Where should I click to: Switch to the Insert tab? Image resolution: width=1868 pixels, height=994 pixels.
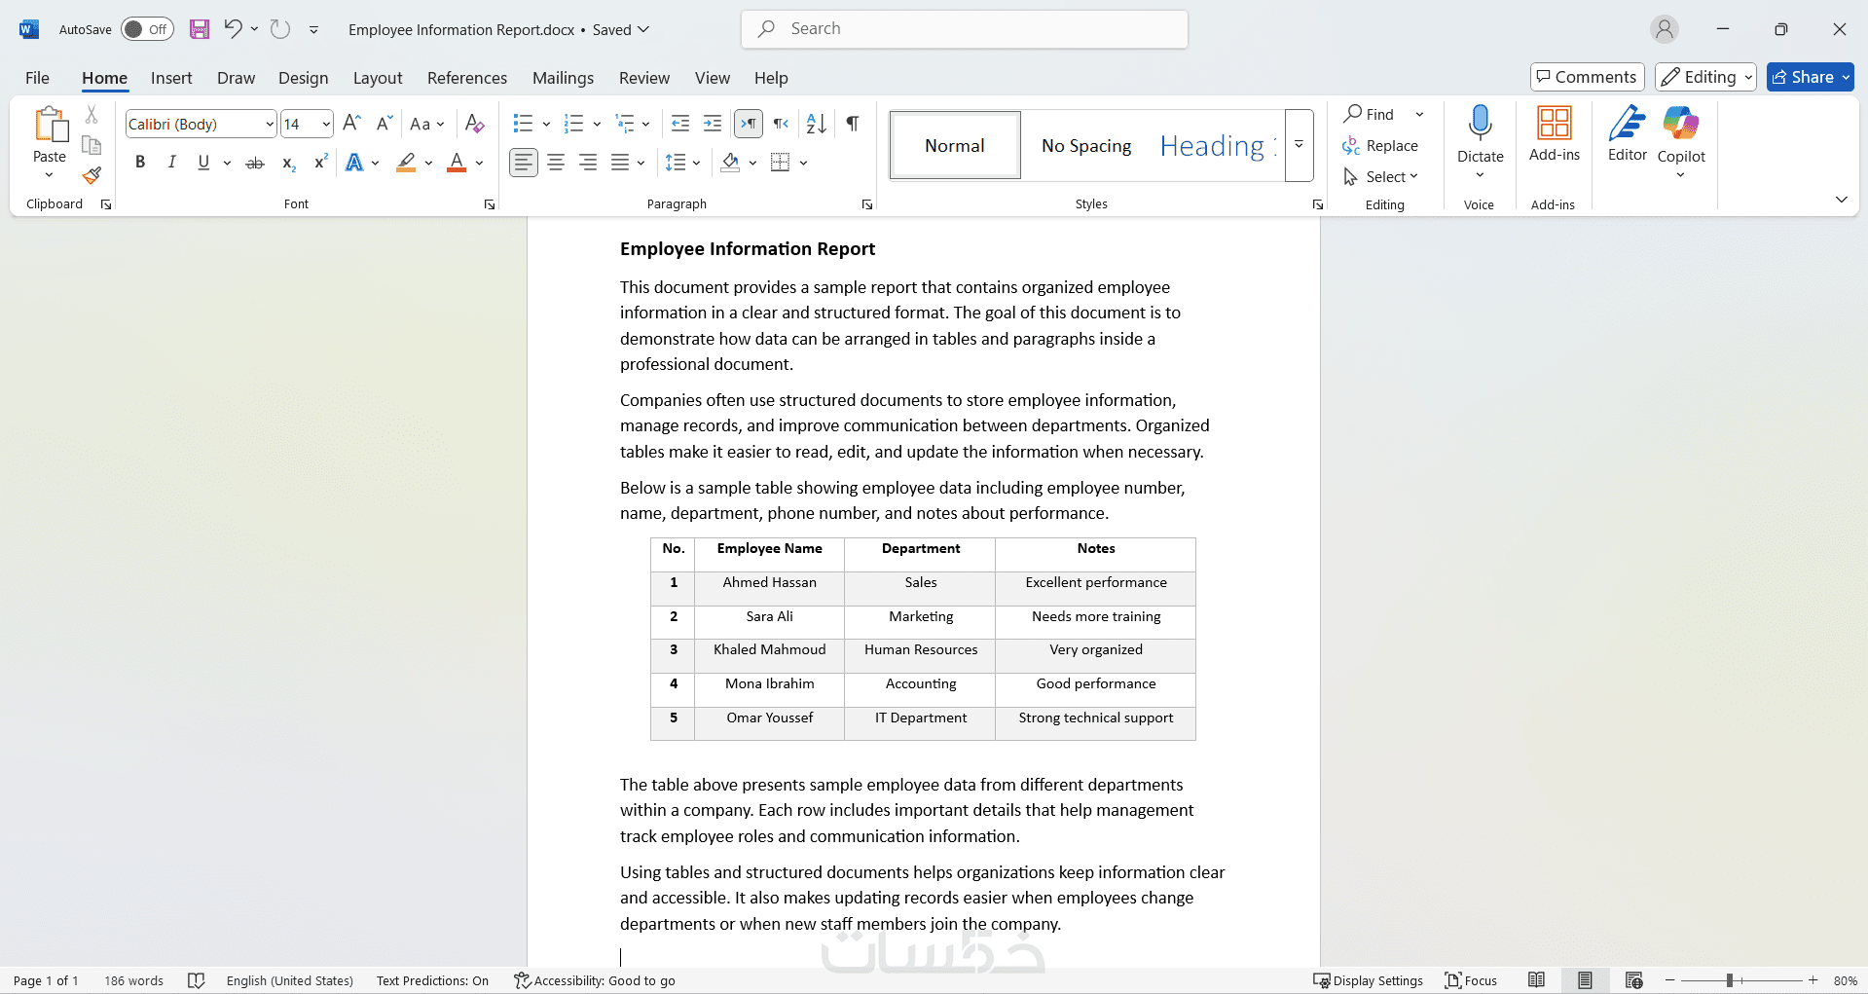pos(171,78)
